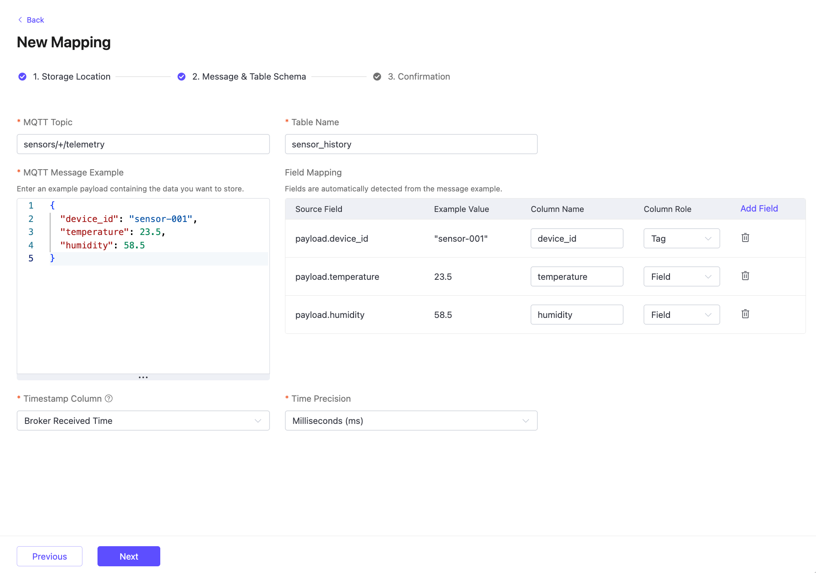Delete the payload.temperature field row
This screenshot has width=816, height=573.
coord(745,276)
